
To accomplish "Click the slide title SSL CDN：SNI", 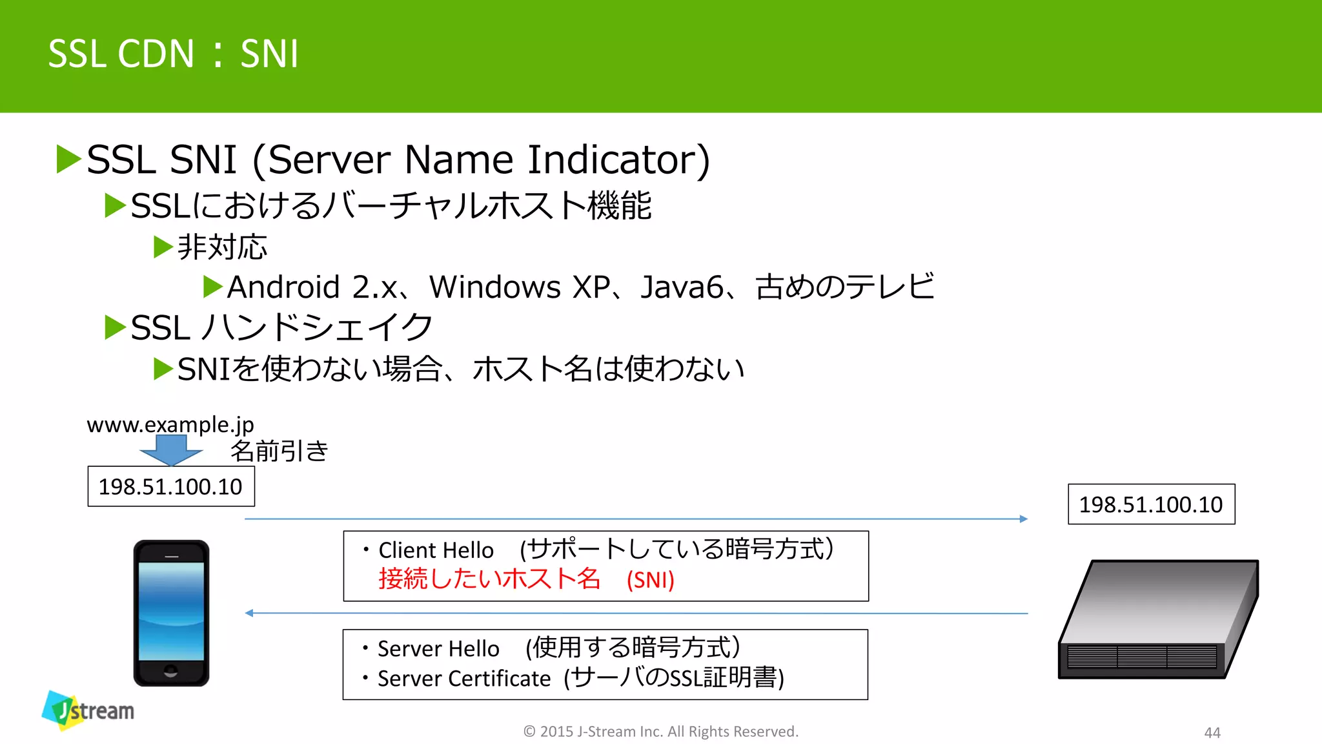I will coord(174,54).
